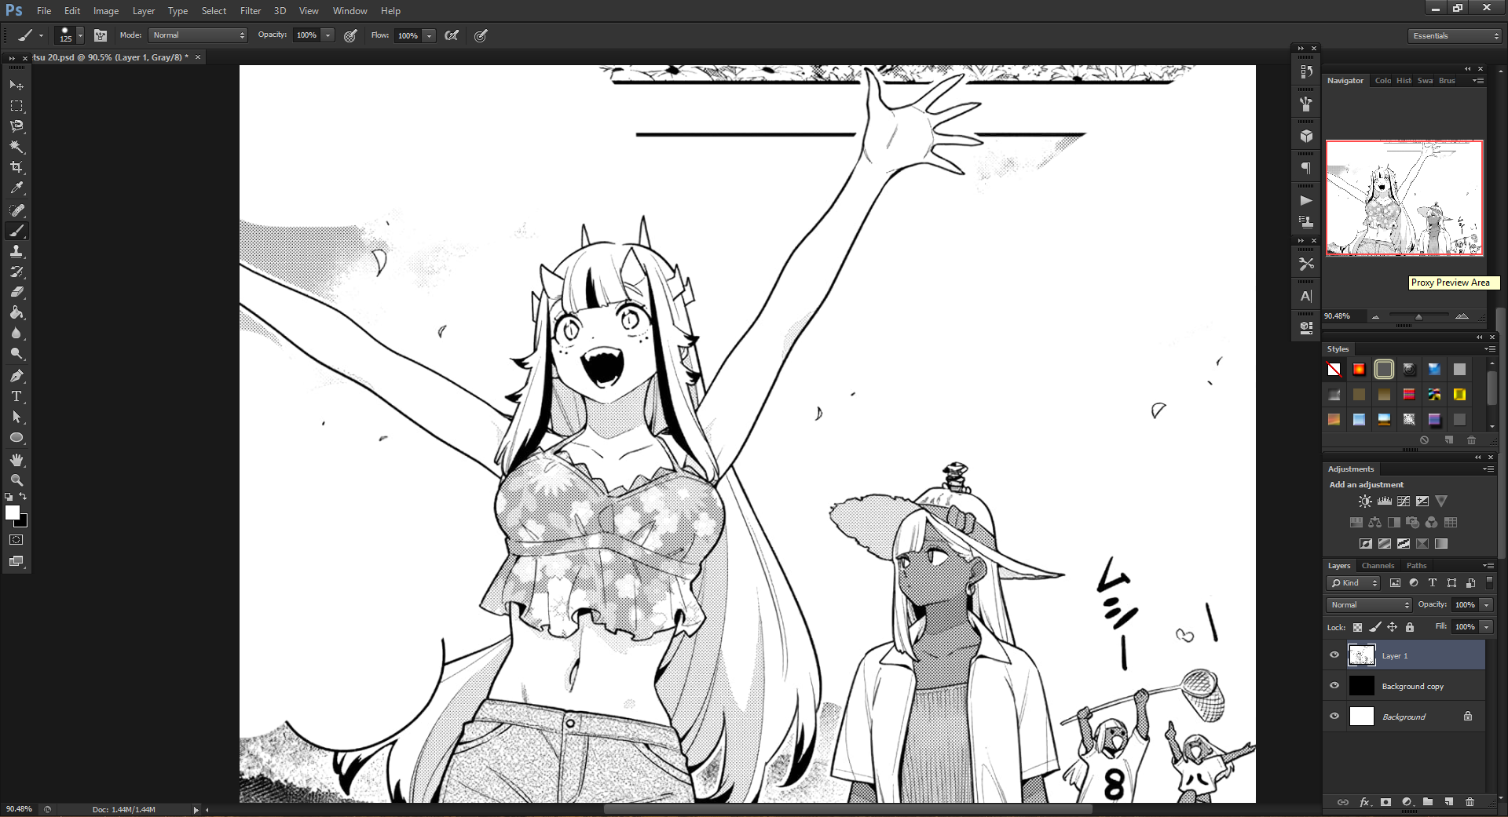
Task: Select the Path Selection tool
Action: [16, 417]
